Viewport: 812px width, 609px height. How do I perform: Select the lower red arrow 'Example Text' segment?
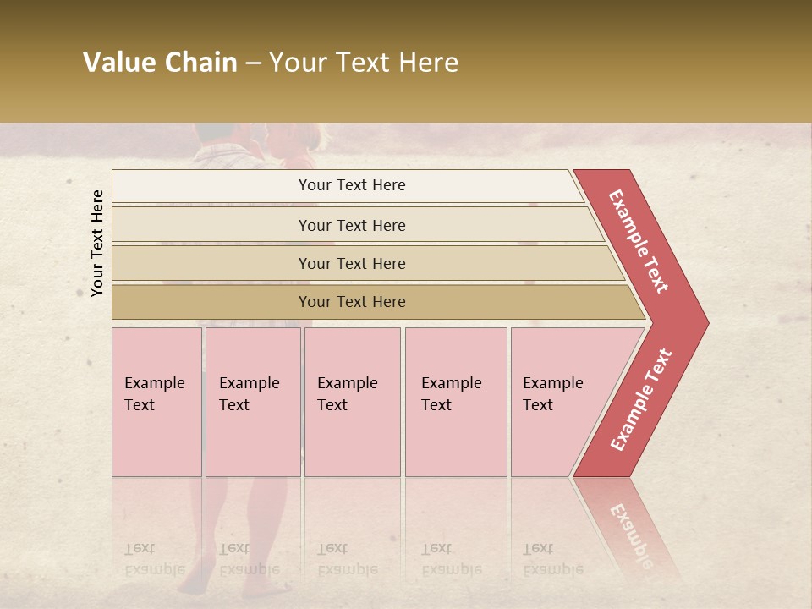(642, 399)
